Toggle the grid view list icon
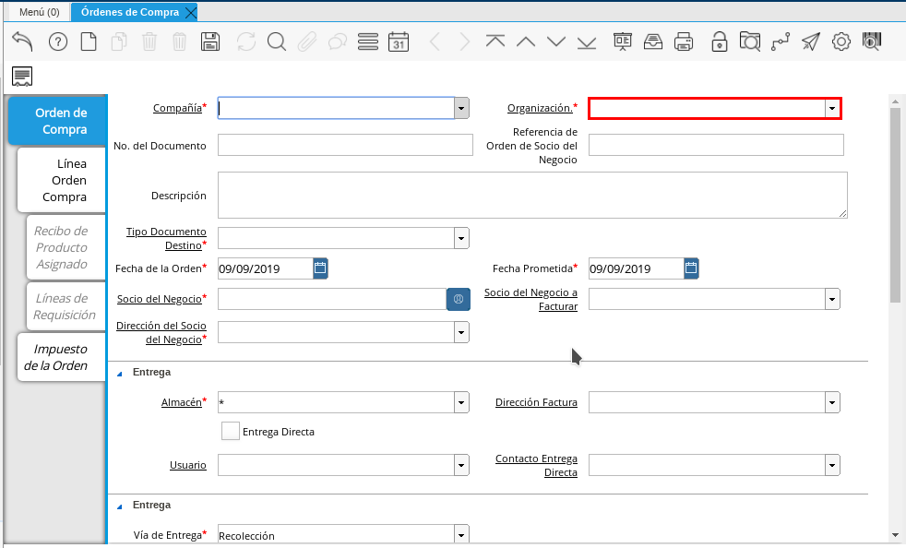Image resolution: width=906 pixels, height=548 pixels. click(x=367, y=42)
